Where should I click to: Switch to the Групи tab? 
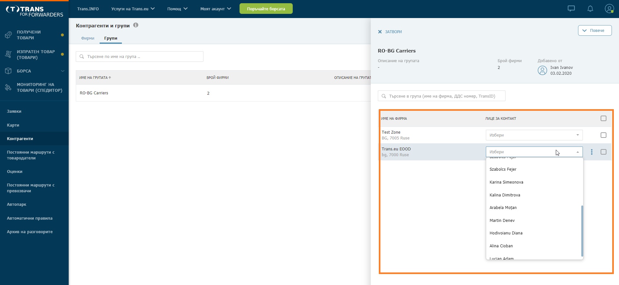[x=111, y=38]
